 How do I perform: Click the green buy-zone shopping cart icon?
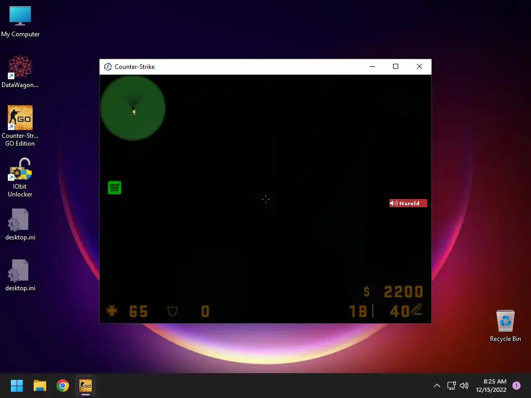(x=115, y=188)
